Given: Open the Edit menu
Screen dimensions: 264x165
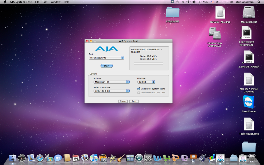Looking at the screenshot, I should (x=45, y=2).
